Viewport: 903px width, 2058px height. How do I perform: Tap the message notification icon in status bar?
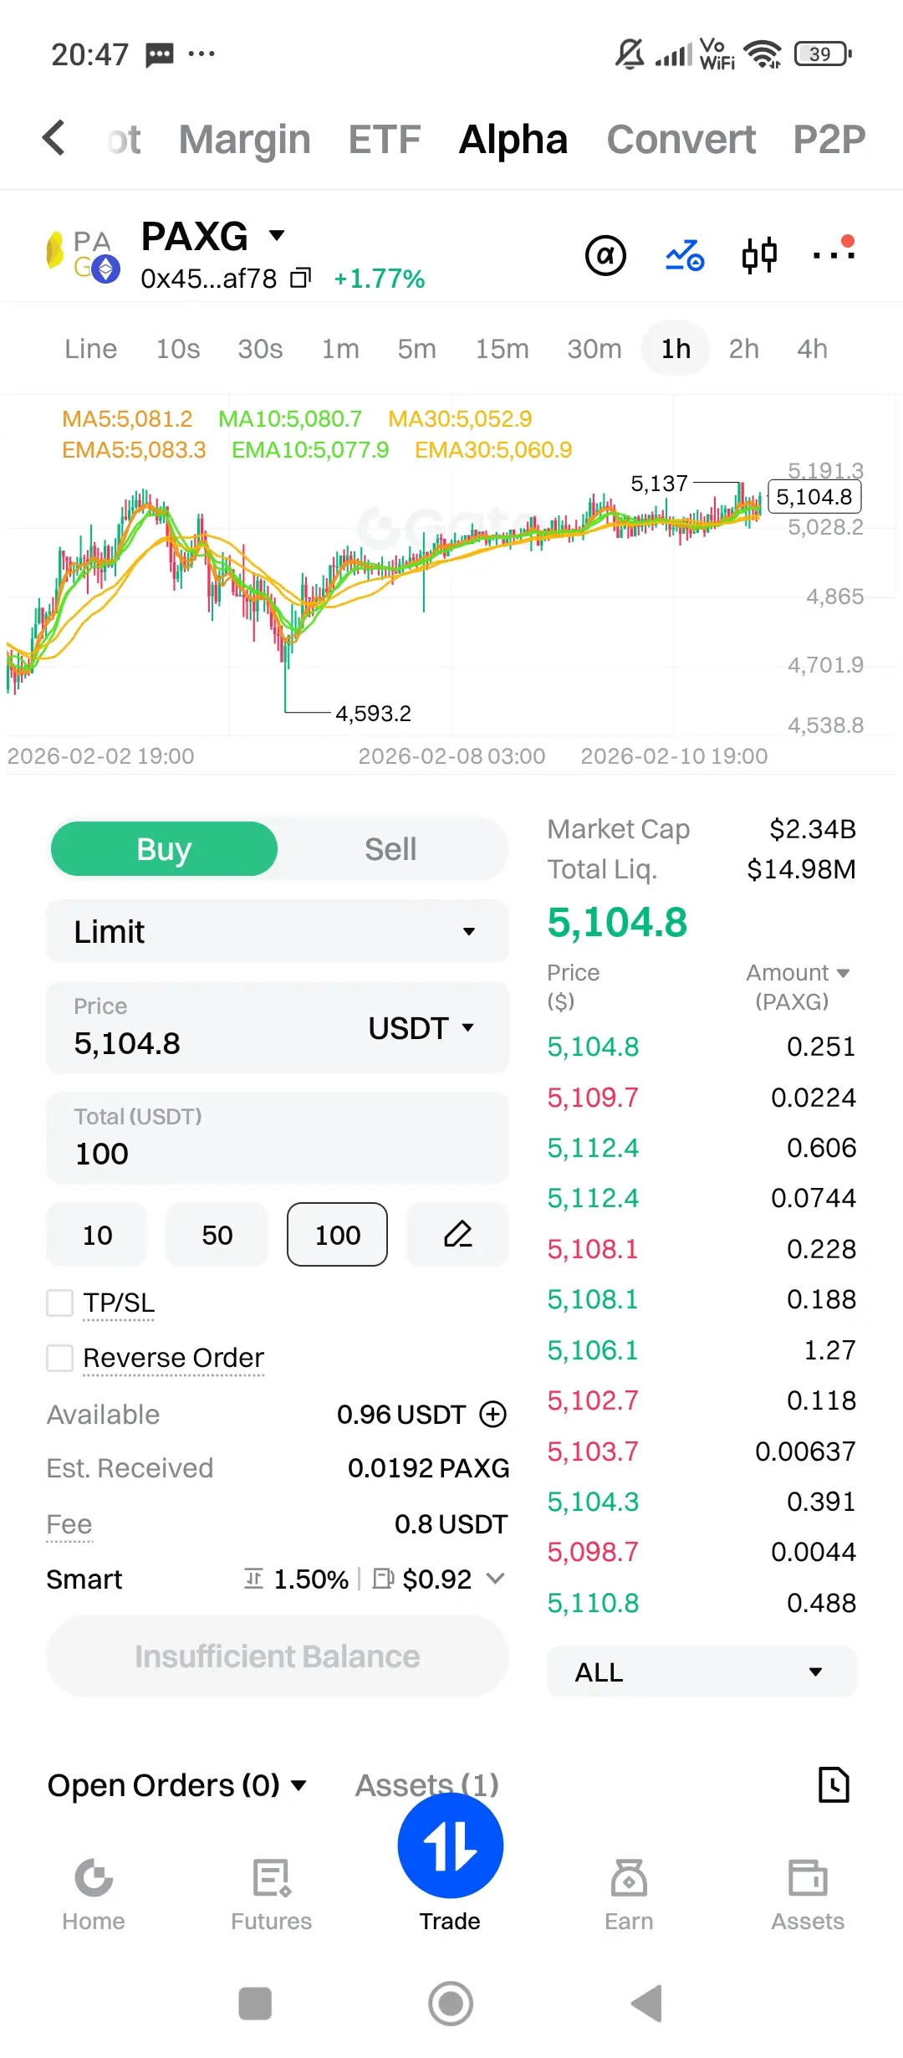[x=160, y=55]
